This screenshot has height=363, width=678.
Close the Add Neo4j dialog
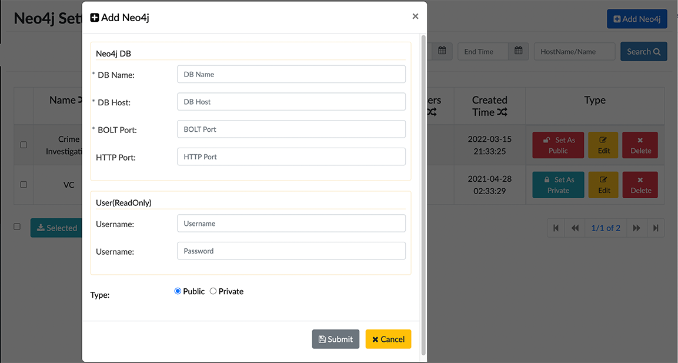coord(415,16)
